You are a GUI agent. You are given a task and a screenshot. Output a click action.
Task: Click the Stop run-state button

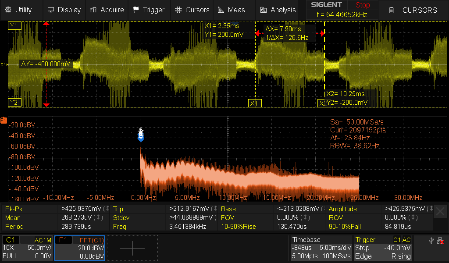363,5
